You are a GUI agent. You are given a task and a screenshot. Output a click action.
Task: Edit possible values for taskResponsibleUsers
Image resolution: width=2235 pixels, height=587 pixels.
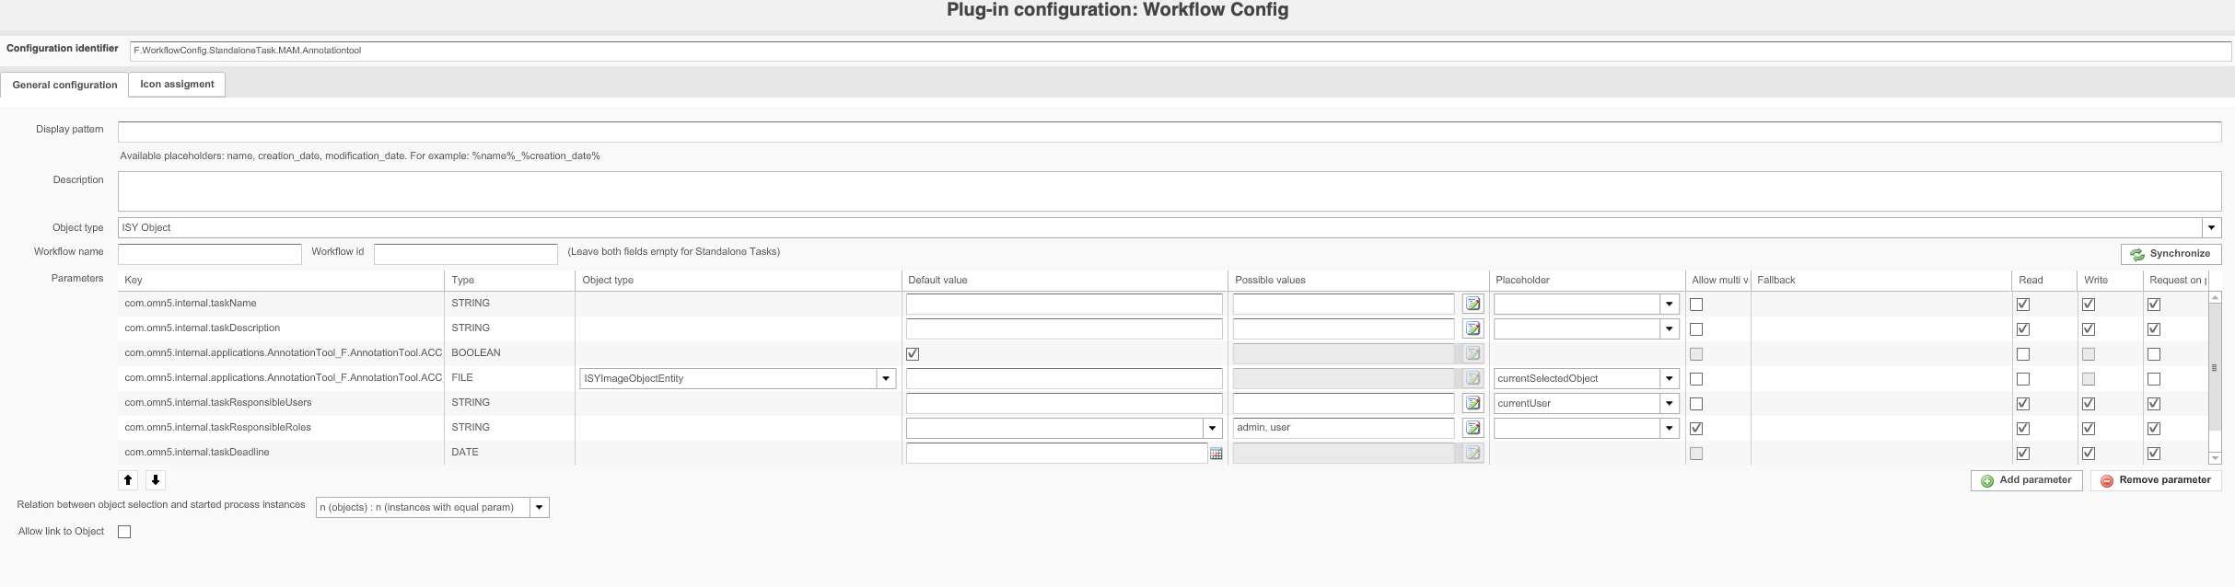(x=1473, y=403)
